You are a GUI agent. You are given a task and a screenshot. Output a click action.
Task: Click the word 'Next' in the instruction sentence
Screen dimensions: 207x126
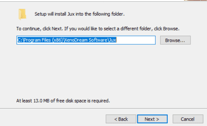point(57,28)
